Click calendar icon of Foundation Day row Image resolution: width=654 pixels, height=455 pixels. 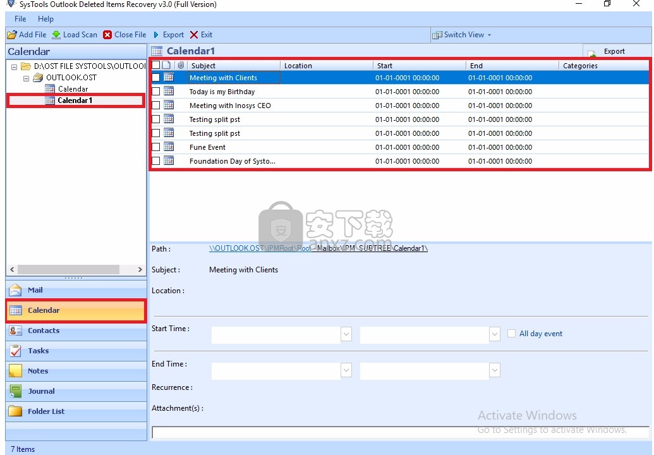click(x=169, y=160)
